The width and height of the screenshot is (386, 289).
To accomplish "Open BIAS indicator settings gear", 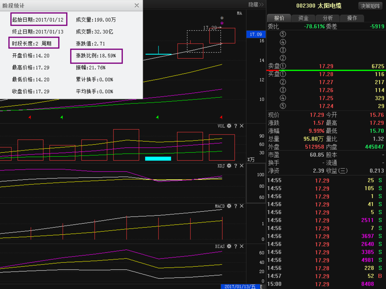I will 229,246.
